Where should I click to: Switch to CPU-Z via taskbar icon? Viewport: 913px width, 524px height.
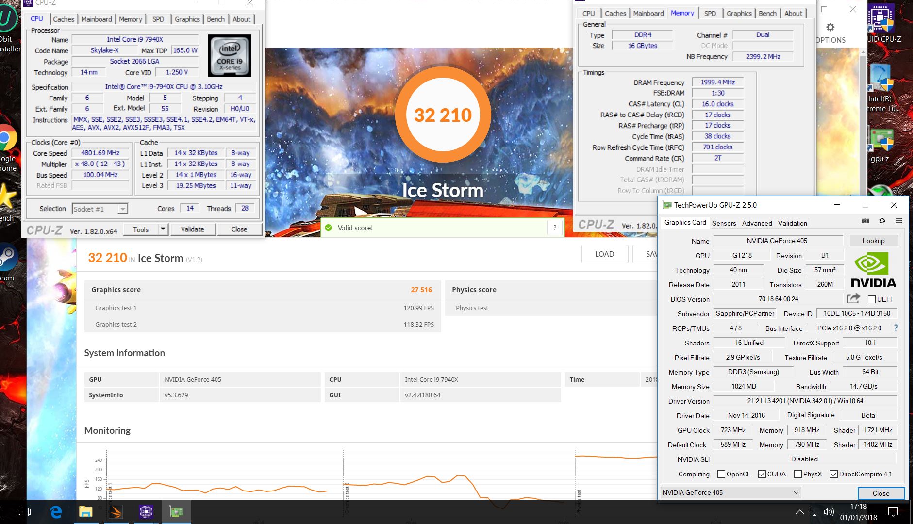(x=146, y=512)
